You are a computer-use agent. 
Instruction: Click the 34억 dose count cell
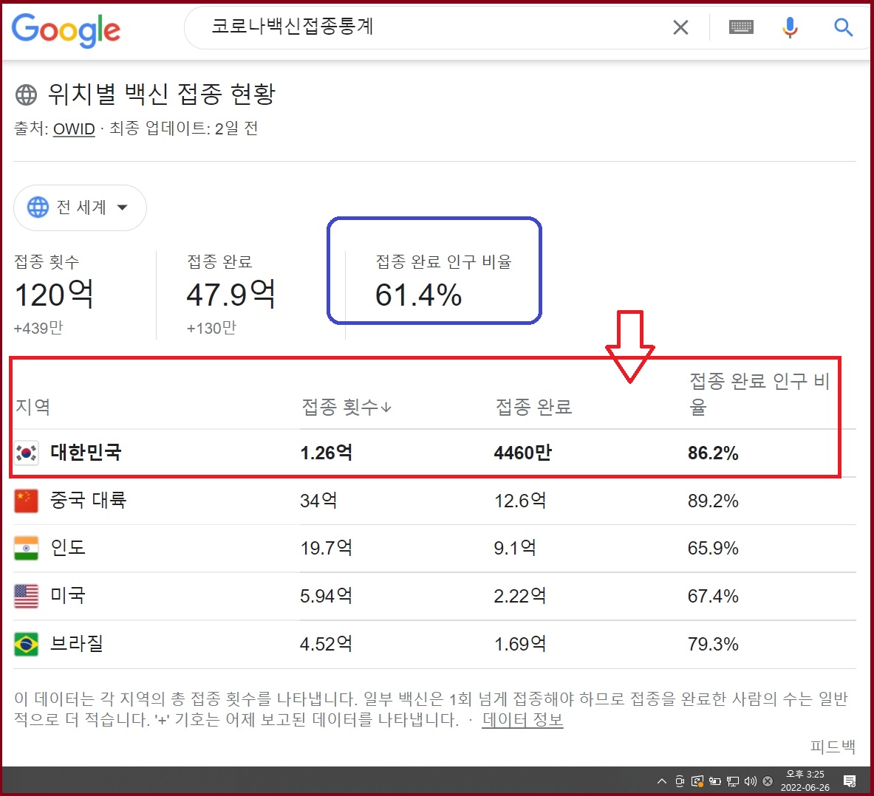point(318,500)
